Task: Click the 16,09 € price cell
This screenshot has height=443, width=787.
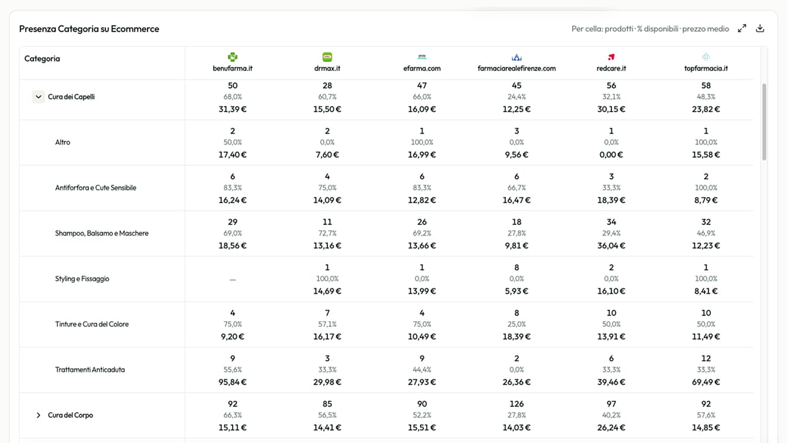Action: tap(422, 110)
